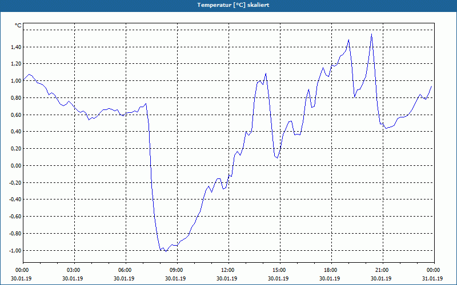
Task: Select the 0,40 y-axis label
Action: click(x=16, y=132)
